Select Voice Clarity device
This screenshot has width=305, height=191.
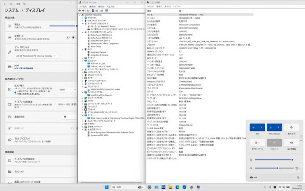96,46
